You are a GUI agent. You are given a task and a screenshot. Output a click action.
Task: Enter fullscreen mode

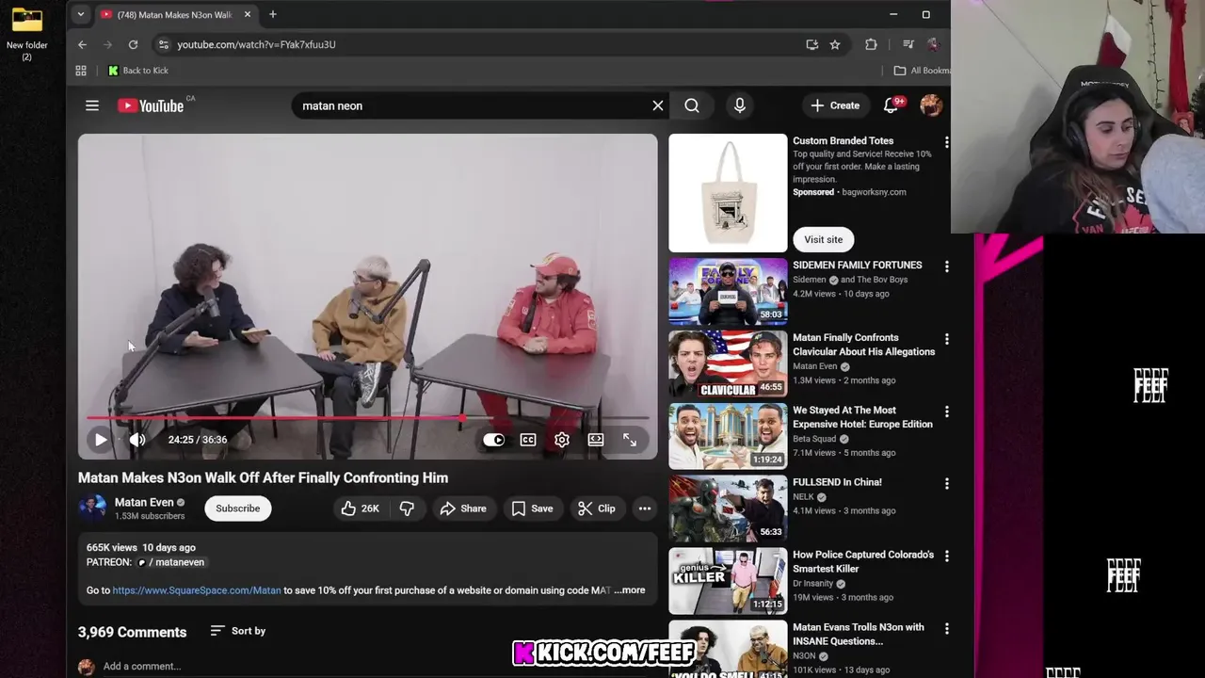click(x=630, y=440)
